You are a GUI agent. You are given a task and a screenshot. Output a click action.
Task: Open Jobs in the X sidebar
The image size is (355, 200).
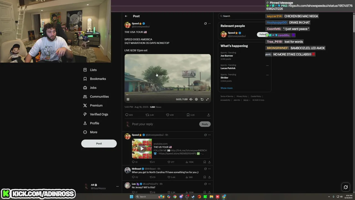tap(90, 88)
